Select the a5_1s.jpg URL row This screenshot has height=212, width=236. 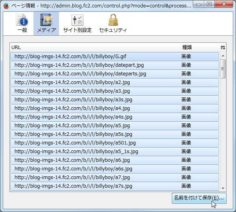click(x=114, y=152)
